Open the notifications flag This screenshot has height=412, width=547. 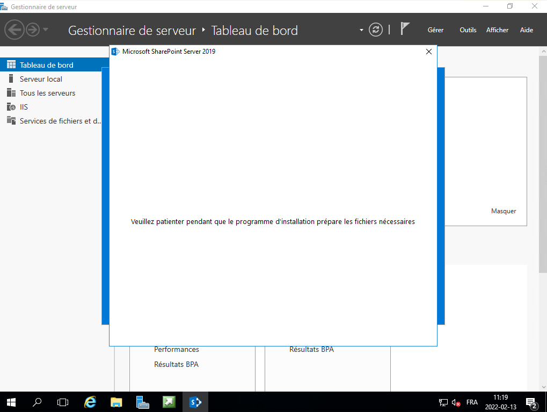pos(405,28)
